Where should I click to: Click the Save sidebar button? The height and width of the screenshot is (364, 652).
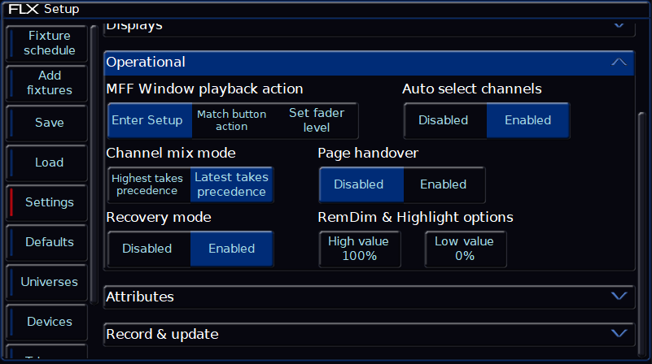point(47,123)
